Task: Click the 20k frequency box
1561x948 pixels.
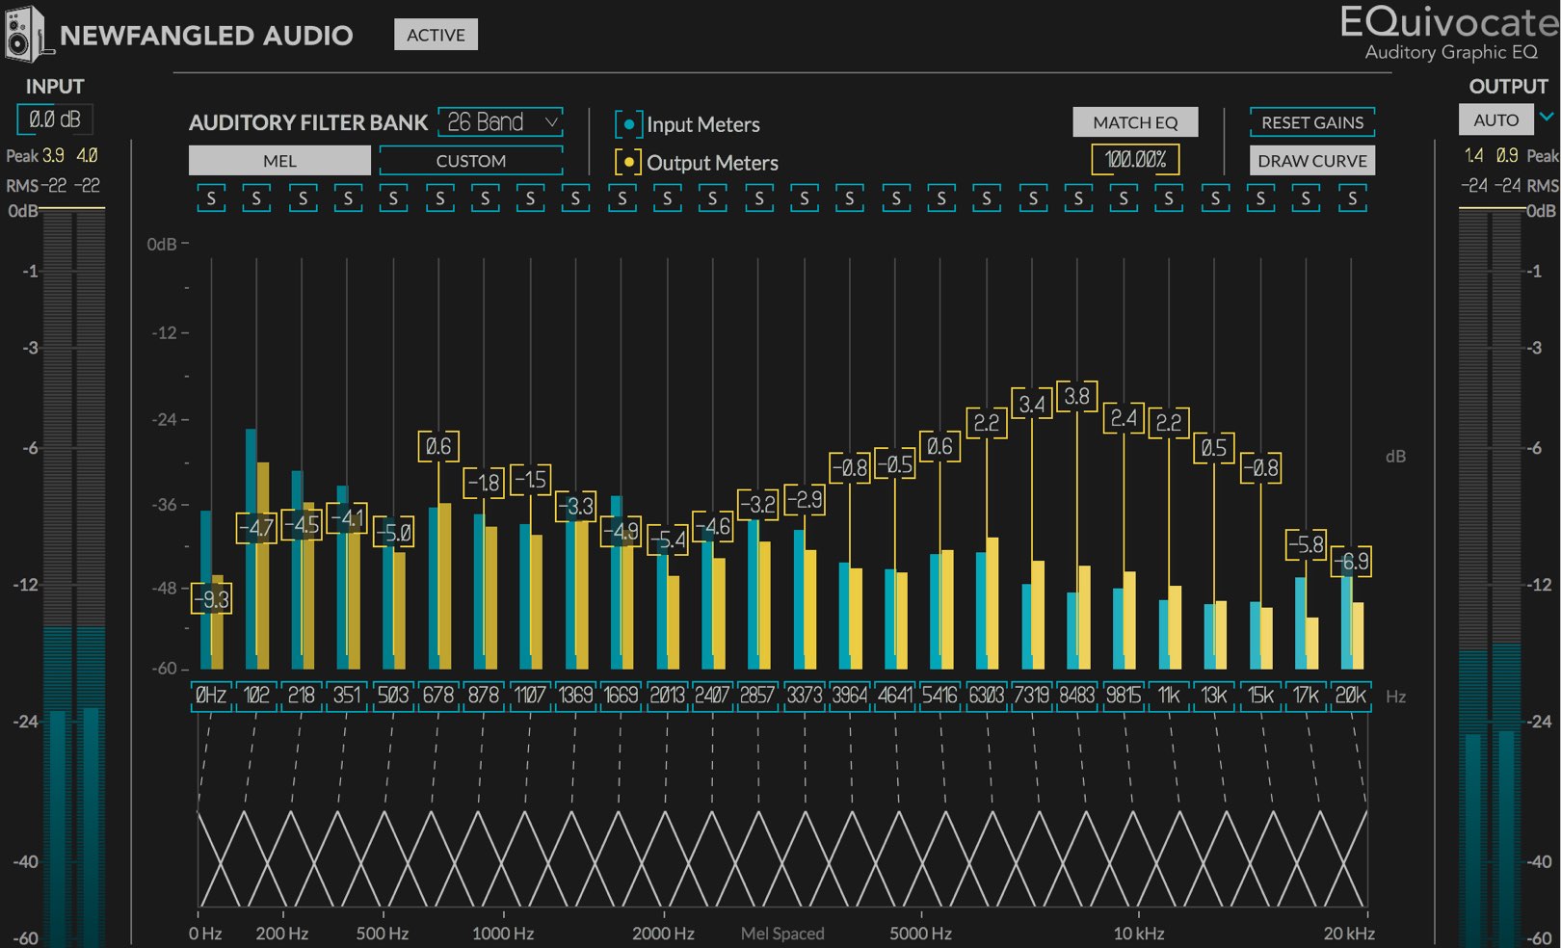Action: [1350, 696]
